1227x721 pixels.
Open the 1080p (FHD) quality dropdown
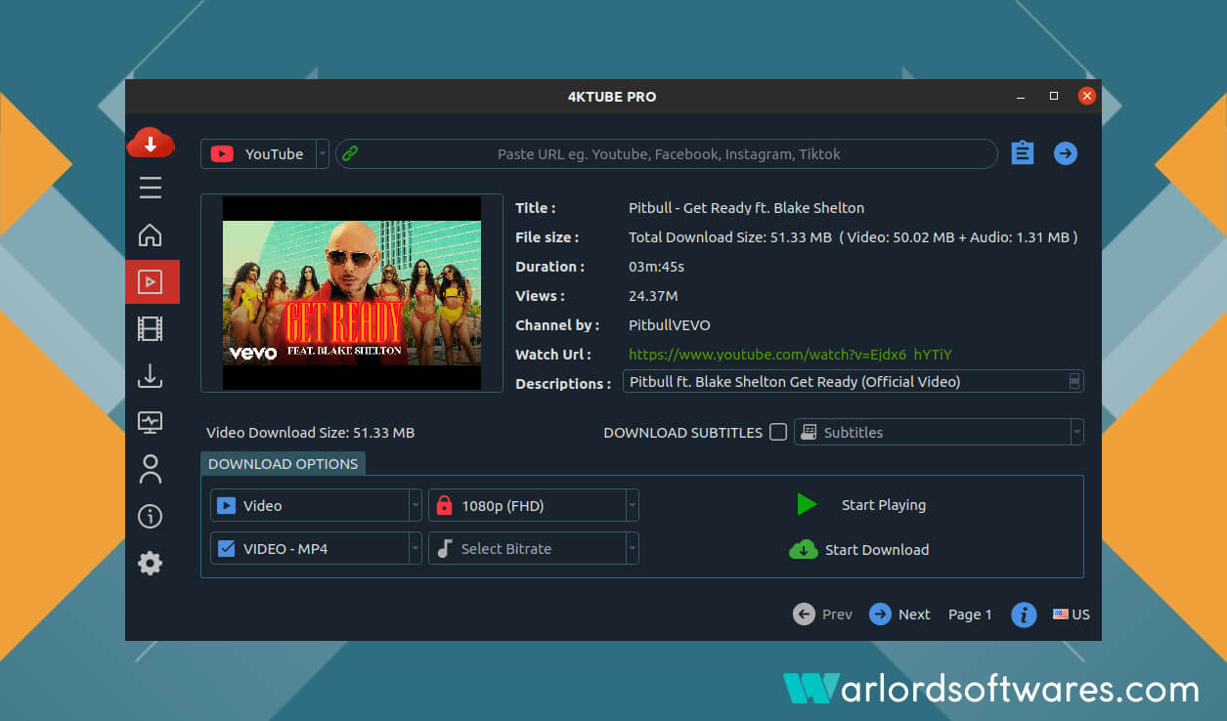point(534,505)
